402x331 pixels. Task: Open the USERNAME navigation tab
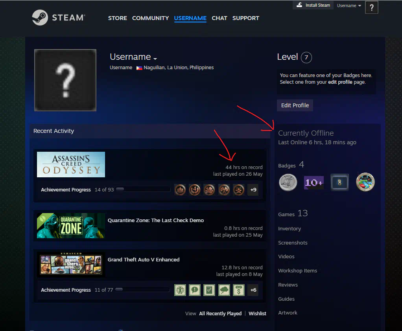(x=190, y=18)
